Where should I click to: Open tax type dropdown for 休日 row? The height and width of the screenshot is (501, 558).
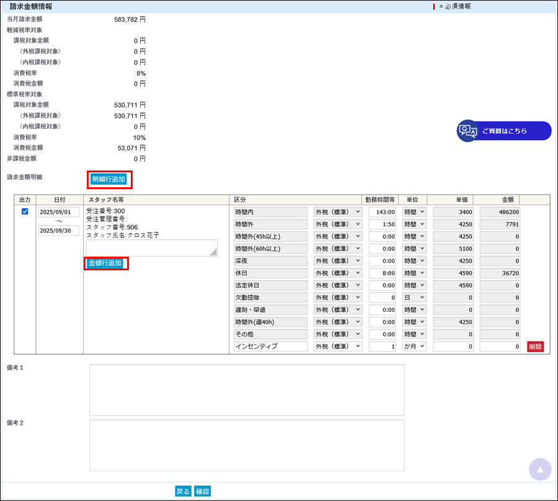[x=338, y=273]
